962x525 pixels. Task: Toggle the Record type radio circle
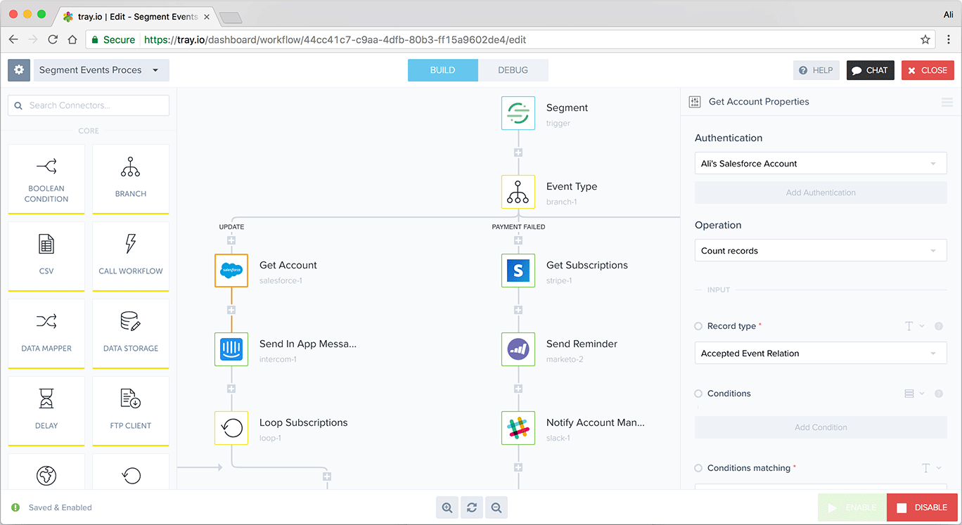point(698,326)
